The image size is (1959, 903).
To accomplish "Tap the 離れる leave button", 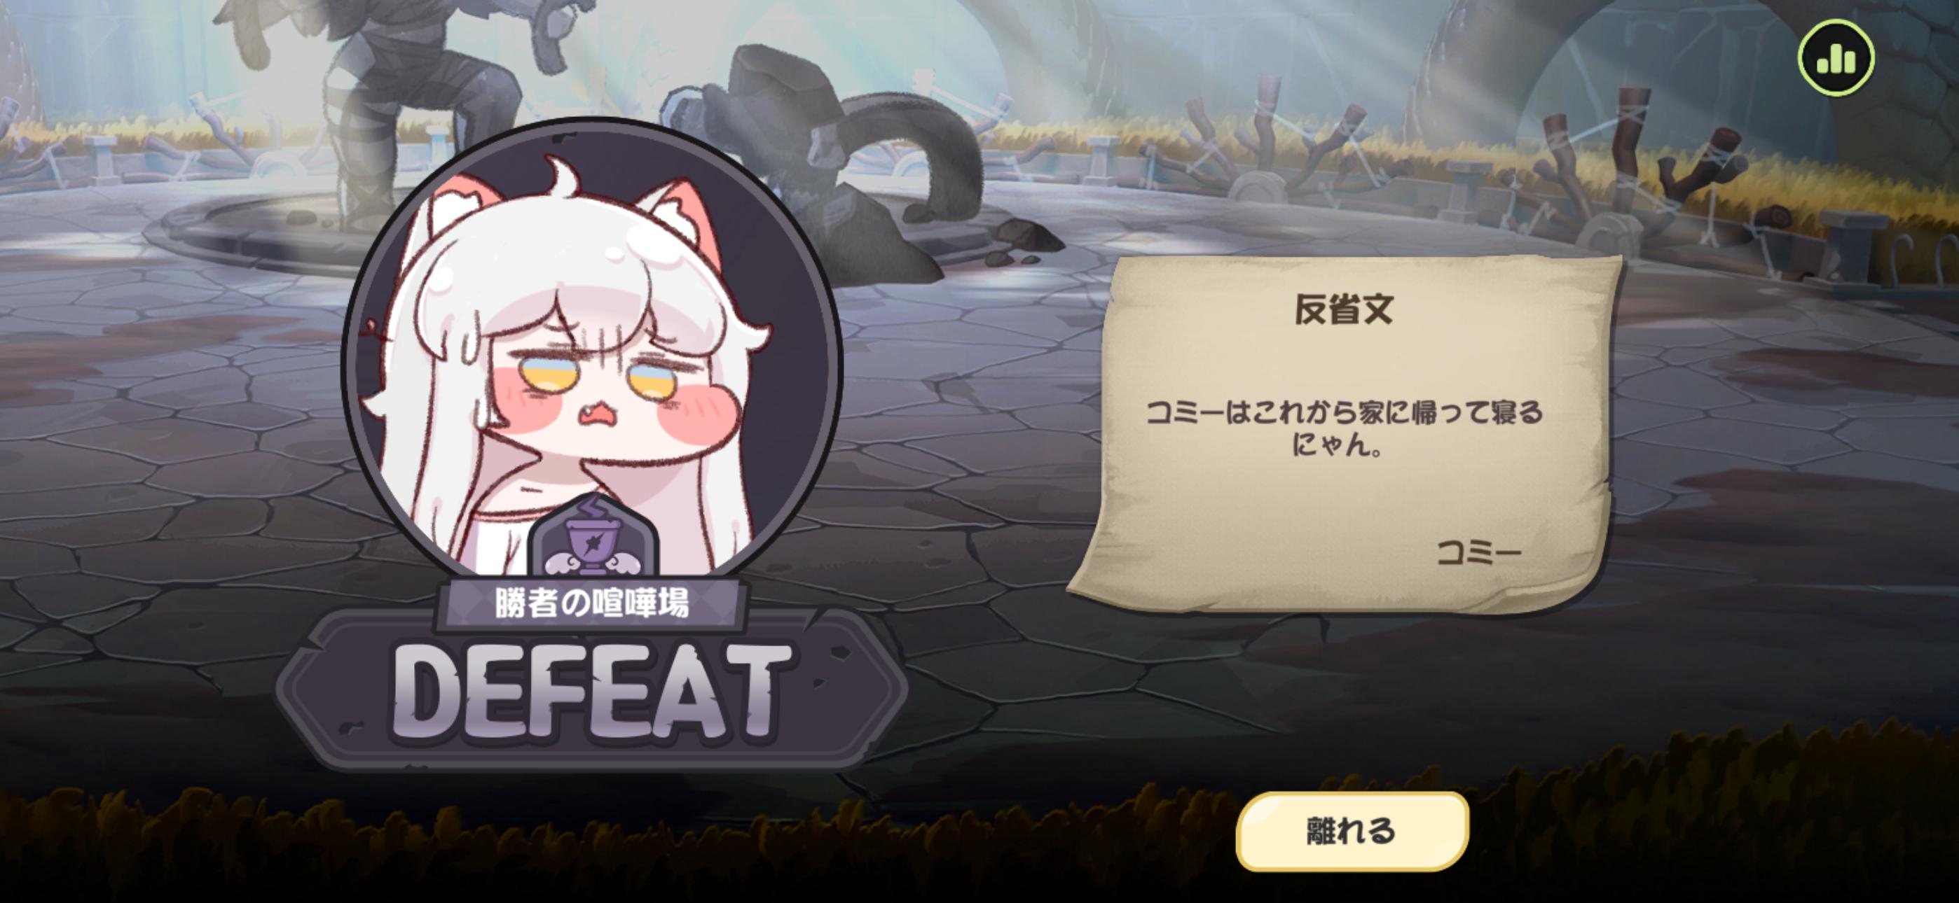I will [1352, 831].
